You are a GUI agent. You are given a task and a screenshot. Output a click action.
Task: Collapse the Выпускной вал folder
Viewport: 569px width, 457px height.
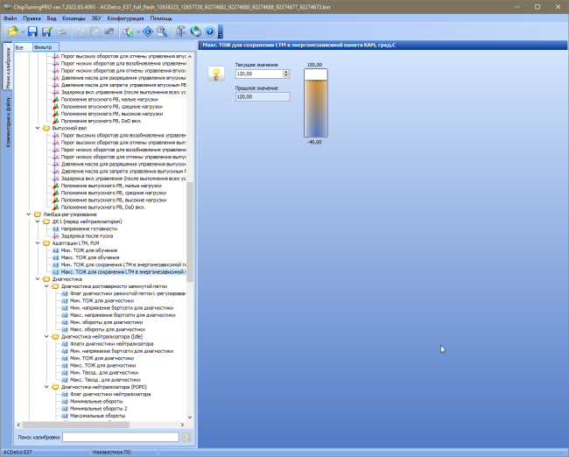[x=38, y=128]
